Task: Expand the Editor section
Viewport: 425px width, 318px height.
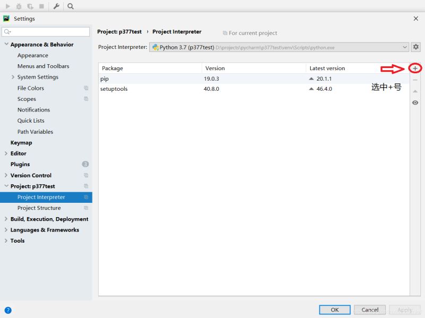Action: (6, 153)
